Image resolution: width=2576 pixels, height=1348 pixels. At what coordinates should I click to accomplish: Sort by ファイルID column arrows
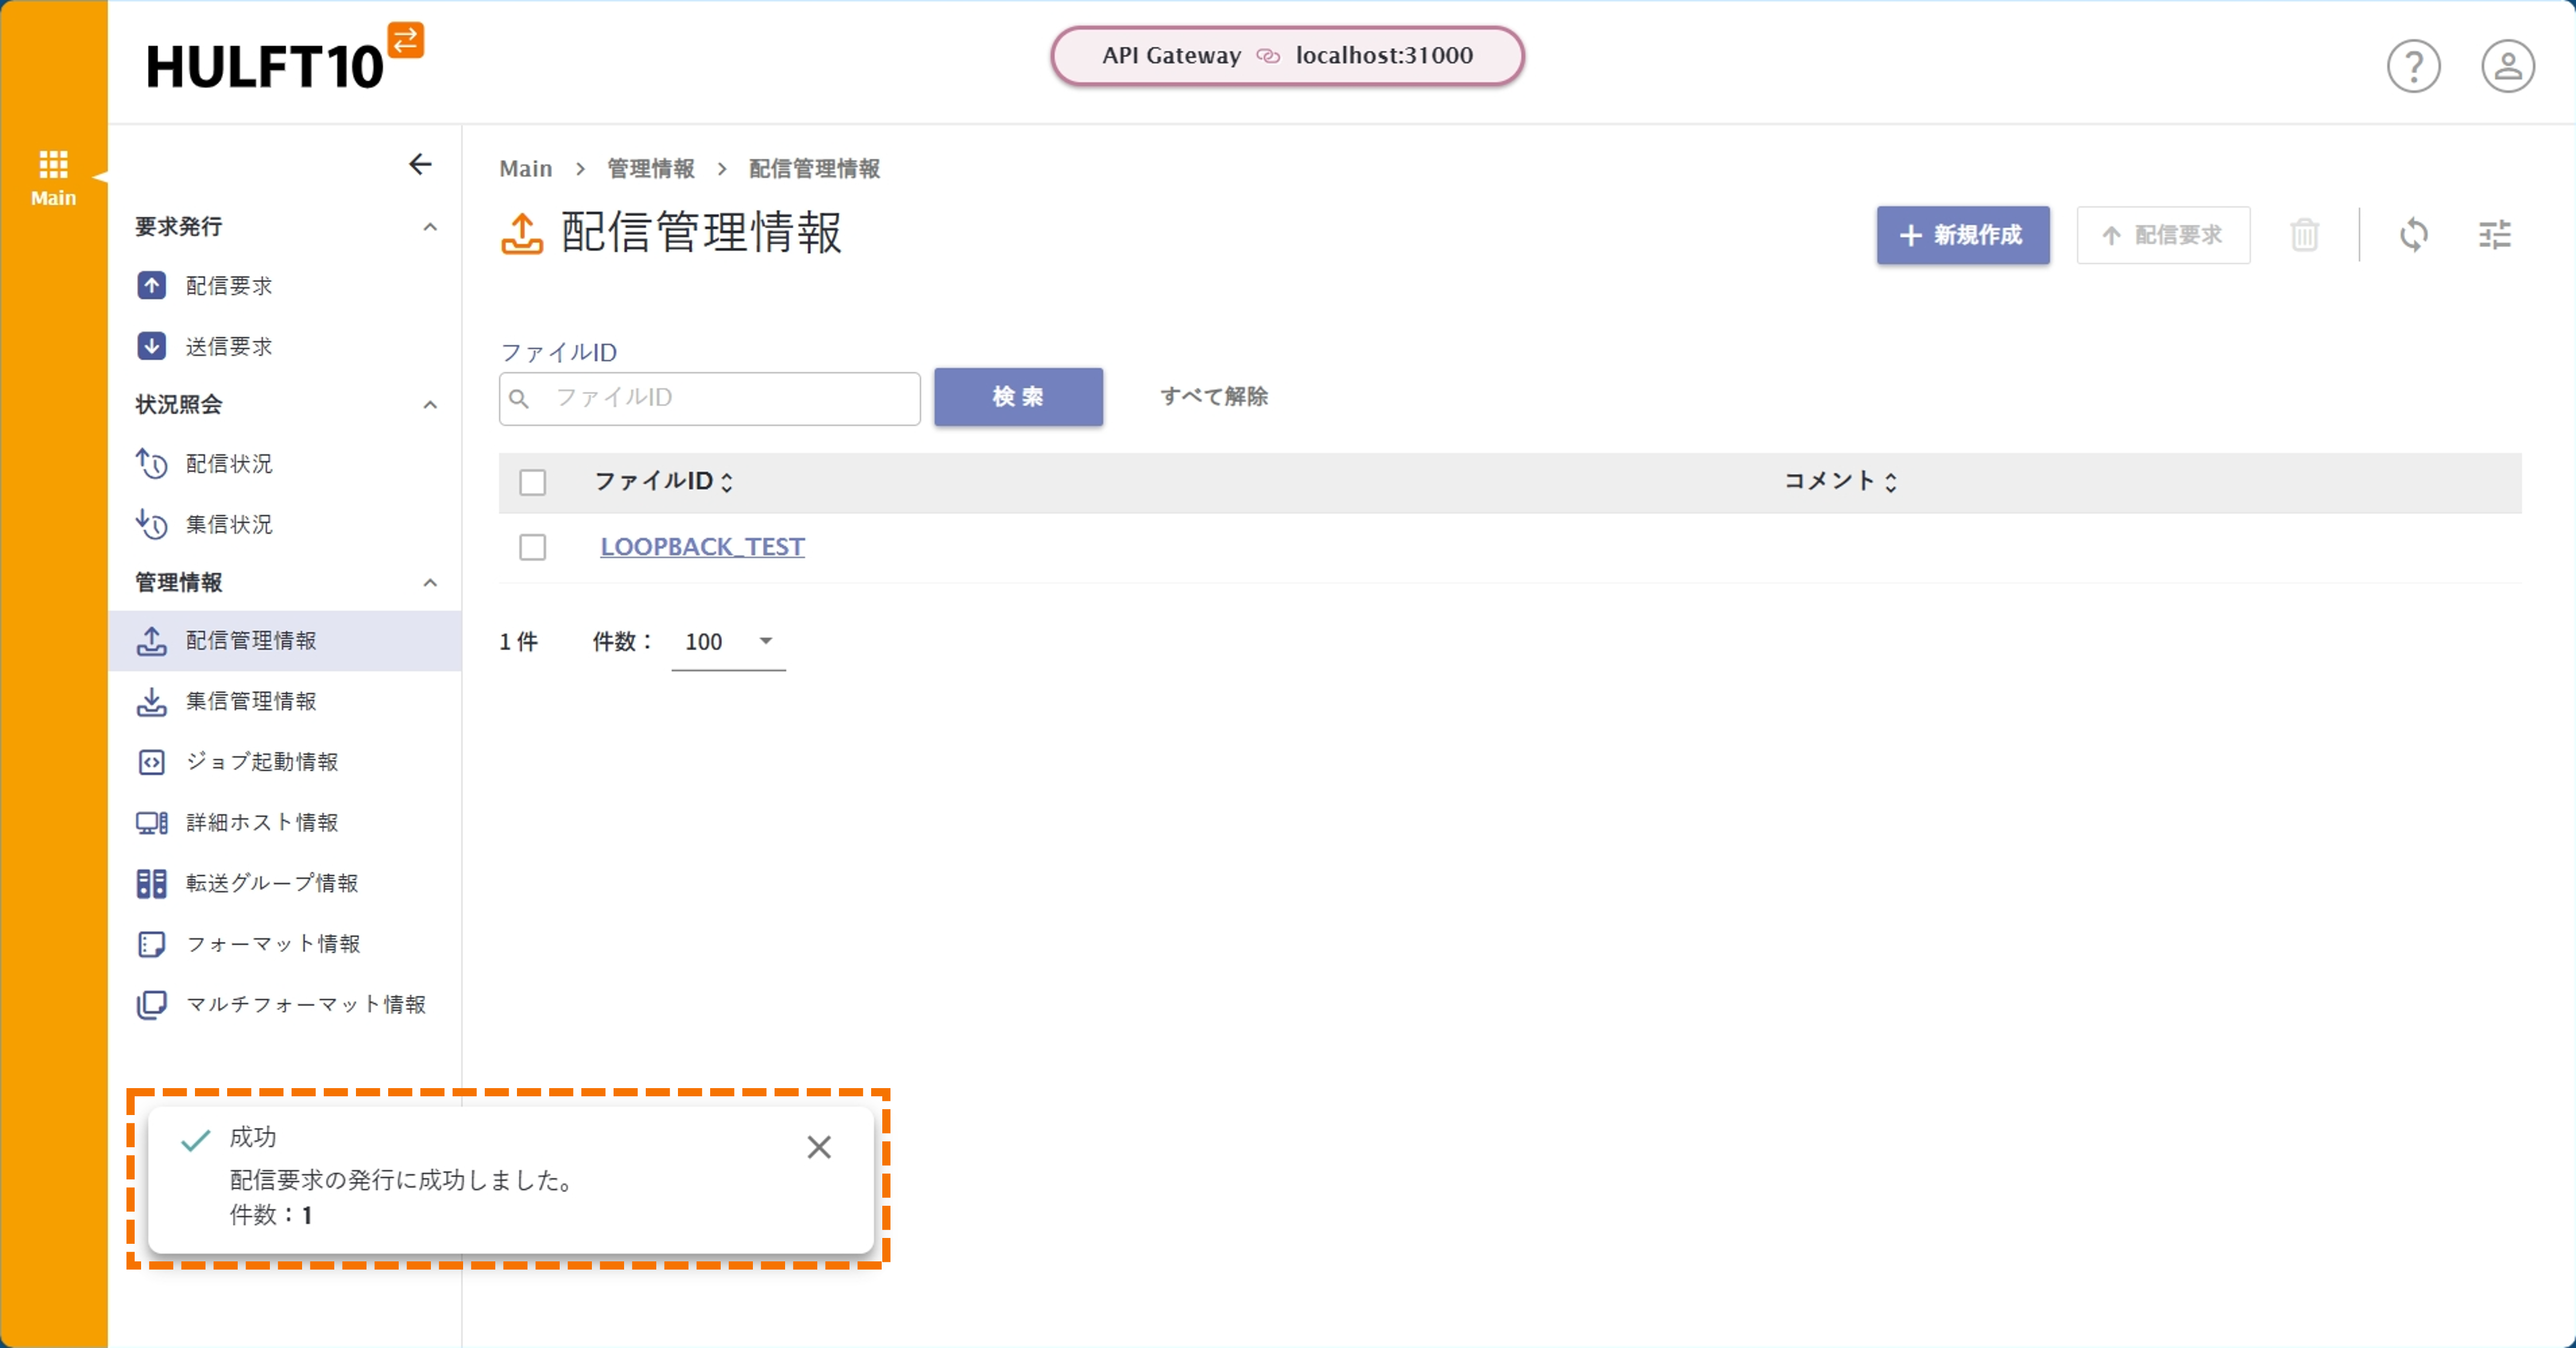(727, 482)
